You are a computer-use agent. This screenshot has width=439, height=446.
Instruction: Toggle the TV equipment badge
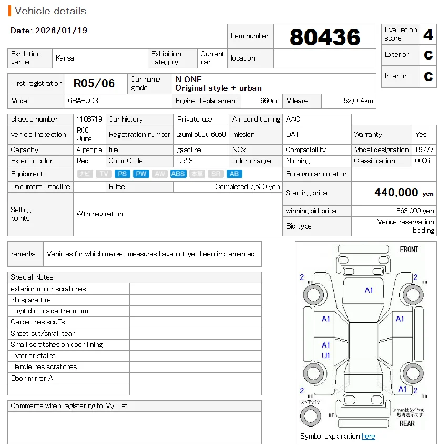[x=103, y=174]
